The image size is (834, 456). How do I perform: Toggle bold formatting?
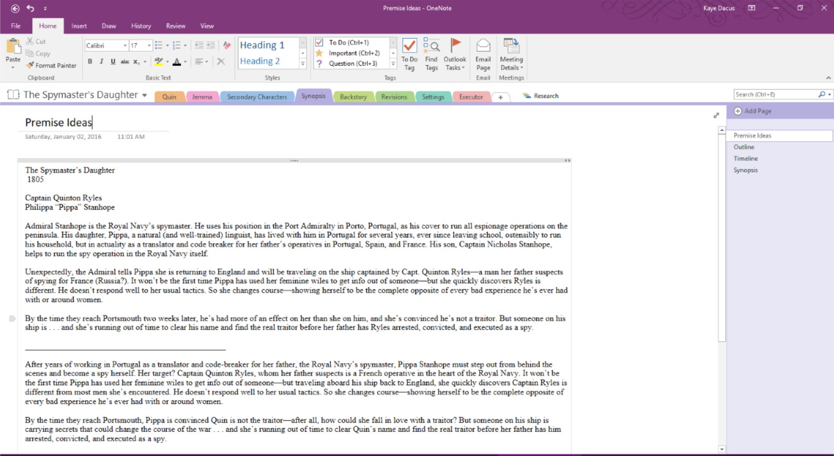point(90,62)
